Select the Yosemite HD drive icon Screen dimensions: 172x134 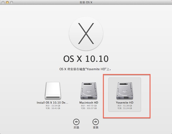125,91
